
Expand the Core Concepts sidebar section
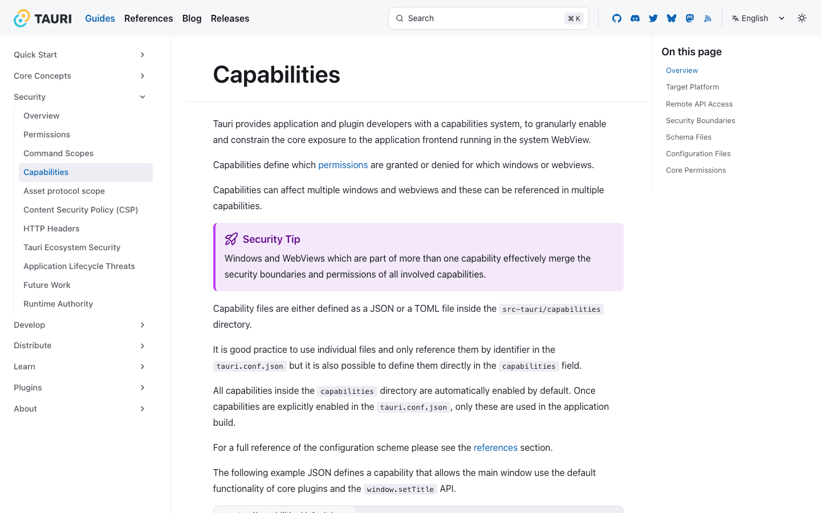(x=80, y=76)
